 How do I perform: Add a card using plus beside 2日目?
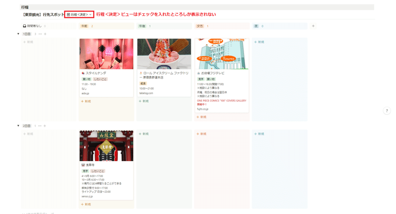pyautogui.click(x=45, y=126)
